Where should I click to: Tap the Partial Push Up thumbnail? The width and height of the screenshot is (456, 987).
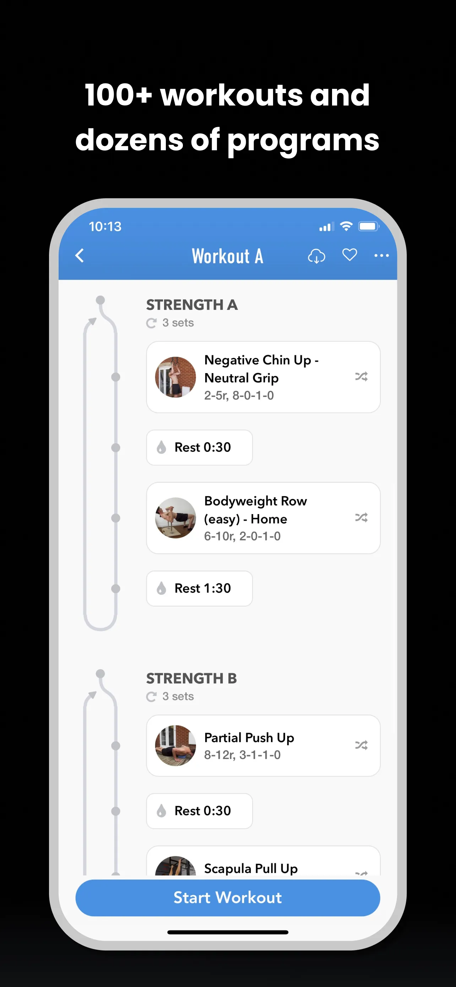[175, 746]
